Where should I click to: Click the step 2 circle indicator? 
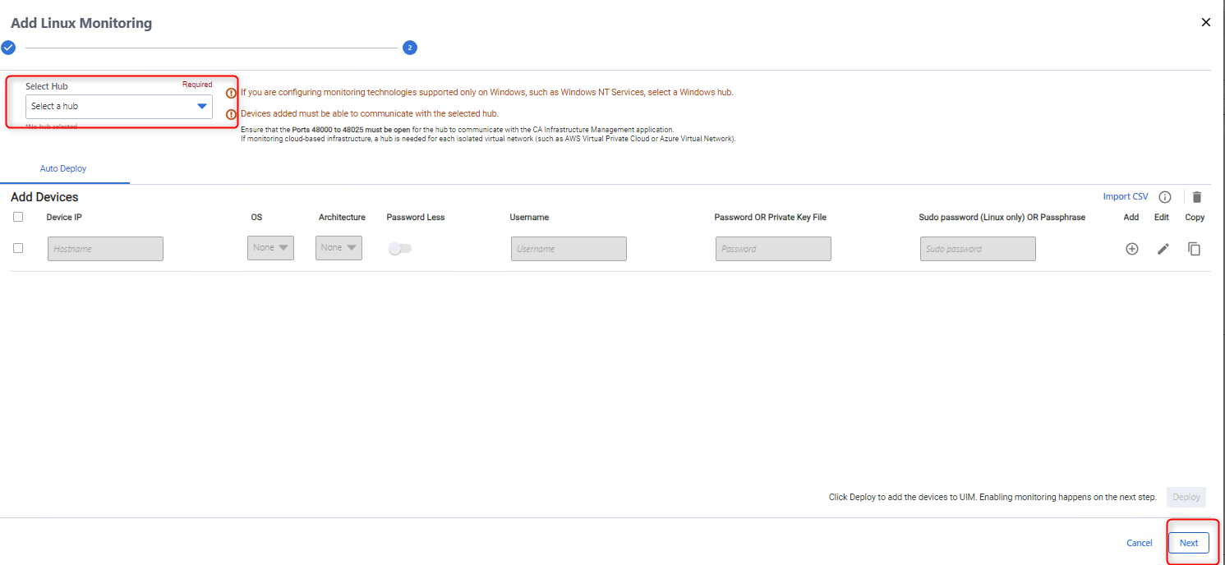coord(409,48)
